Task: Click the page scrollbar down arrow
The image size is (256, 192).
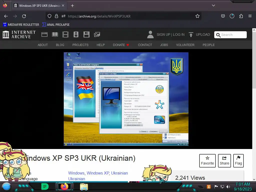Action: point(254,179)
